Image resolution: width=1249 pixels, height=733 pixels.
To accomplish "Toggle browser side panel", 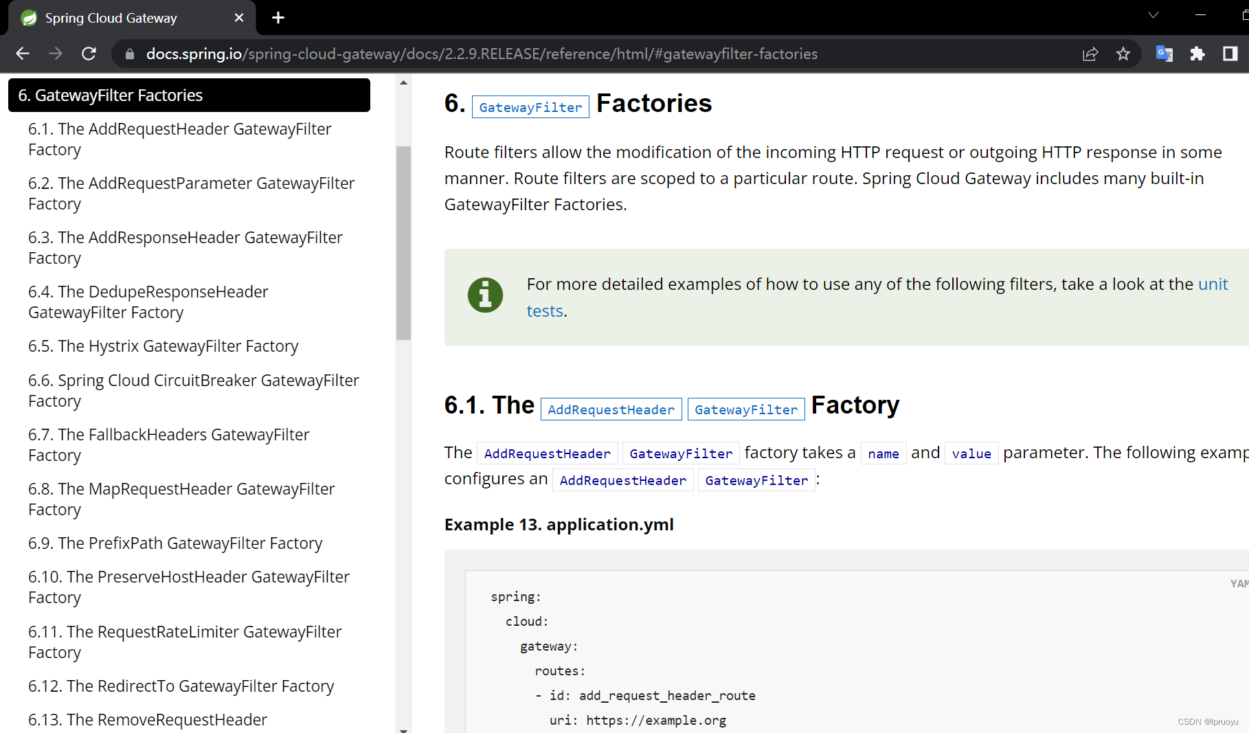I will coord(1230,54).
